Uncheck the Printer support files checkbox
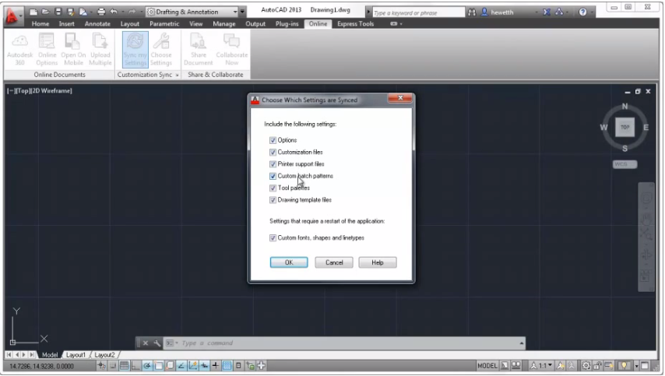This screenshot has width=665, height=376. [x=273, y=164]
